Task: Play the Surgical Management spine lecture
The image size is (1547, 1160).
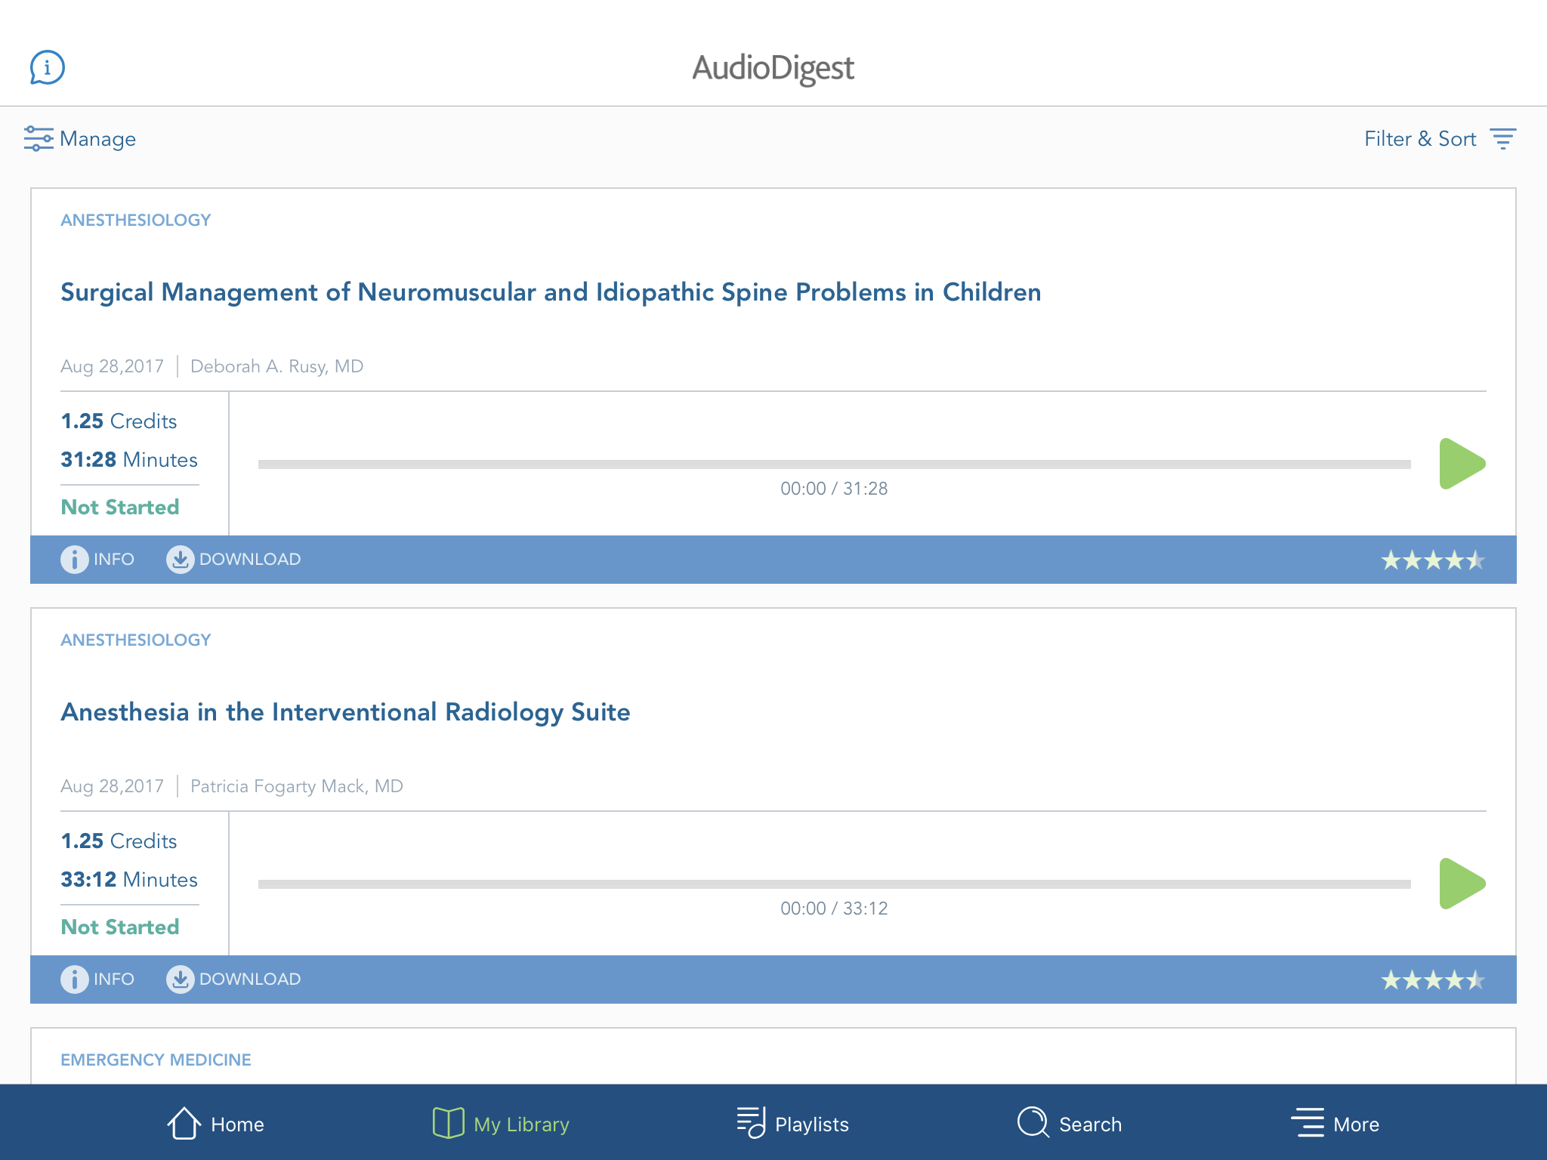Action: 1462,464
